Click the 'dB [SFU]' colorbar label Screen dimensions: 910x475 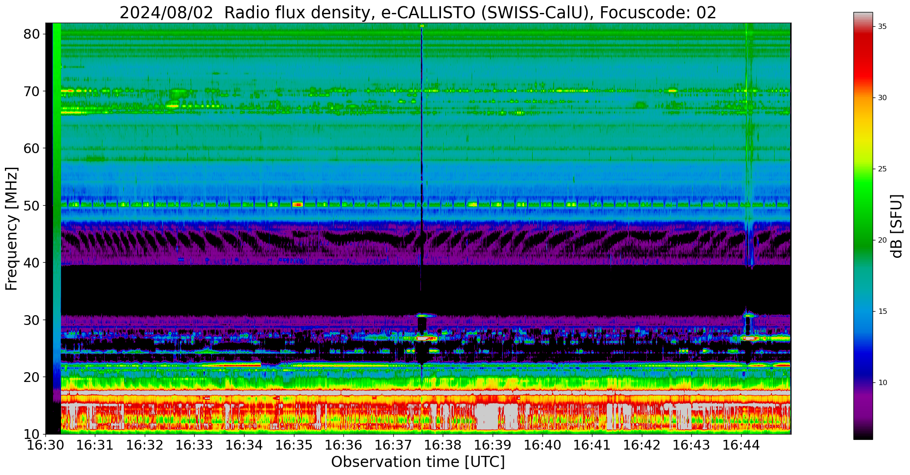click(897, 226)
